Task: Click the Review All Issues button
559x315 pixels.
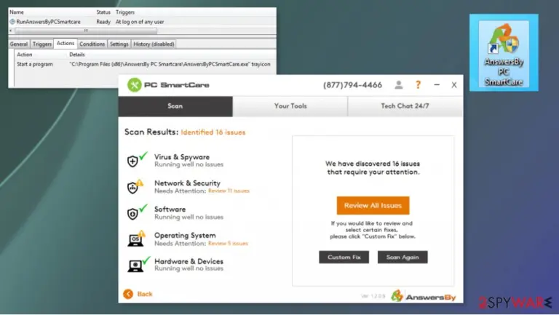Action: (x=373, y=205)
